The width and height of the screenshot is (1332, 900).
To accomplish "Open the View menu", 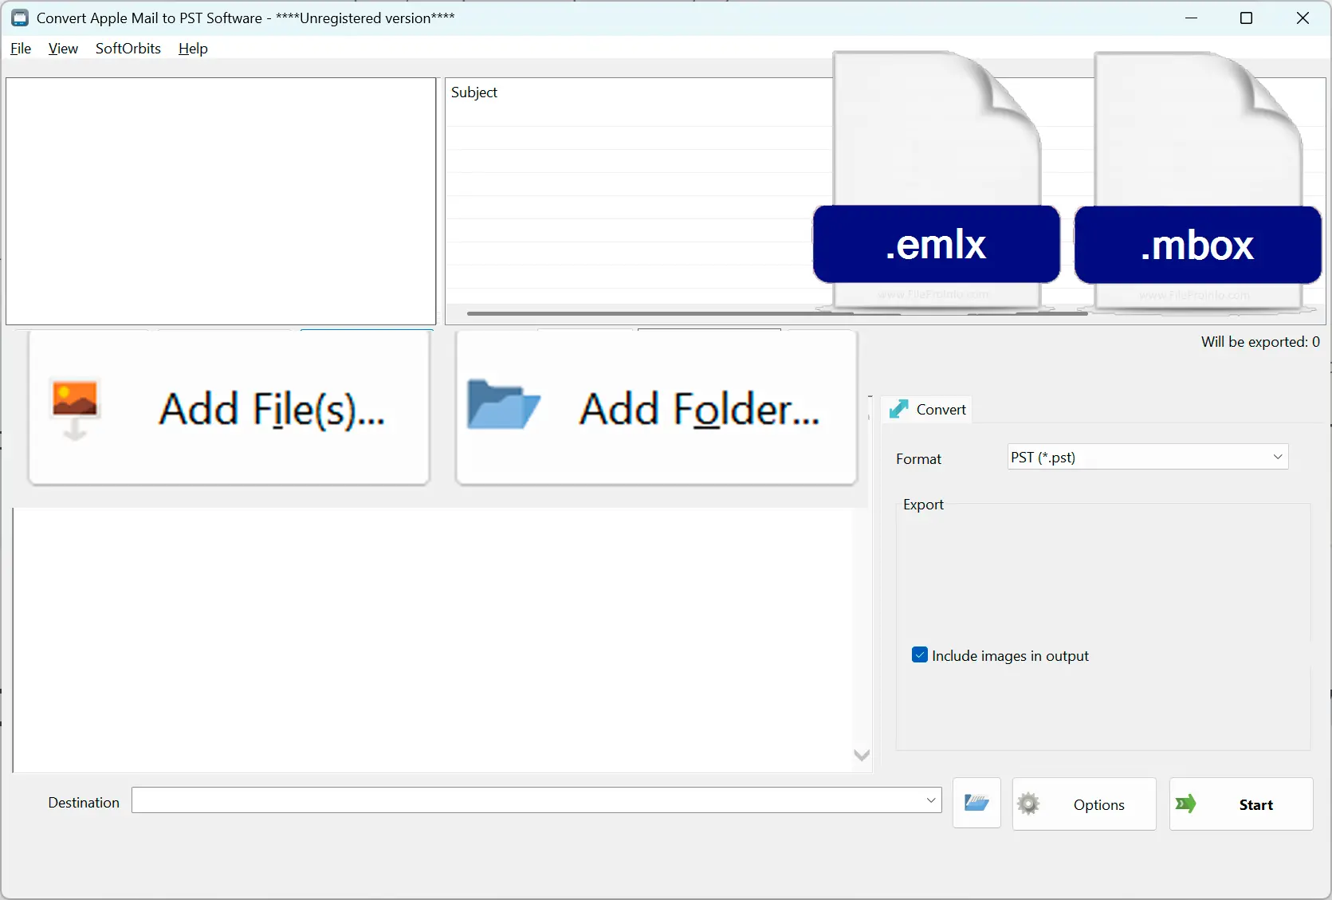I will click(63, 49).
